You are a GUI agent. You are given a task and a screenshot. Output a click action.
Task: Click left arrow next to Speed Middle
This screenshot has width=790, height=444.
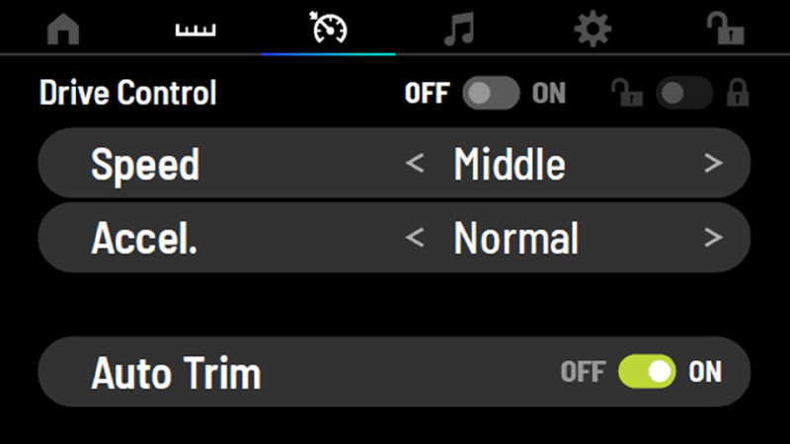[415, 163]
